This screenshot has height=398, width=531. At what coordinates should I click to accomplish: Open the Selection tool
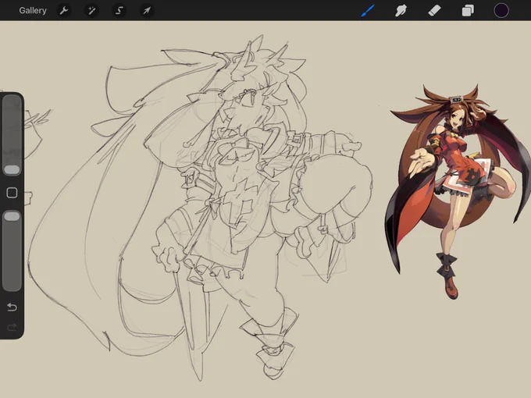(x=119, y=10)
